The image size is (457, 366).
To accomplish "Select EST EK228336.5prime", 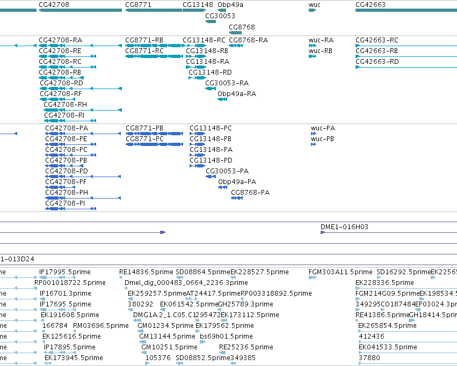I will click(x=385, y=283).
